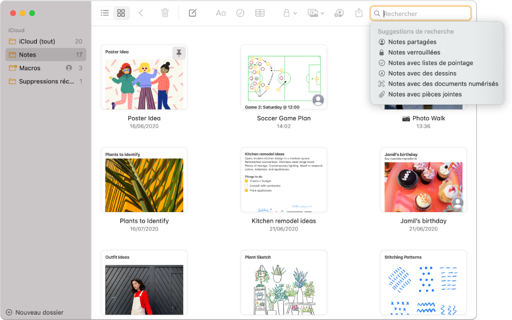Choose Notes avec des dessins
The image size is (512, 320).
click(x=437, y=73)
